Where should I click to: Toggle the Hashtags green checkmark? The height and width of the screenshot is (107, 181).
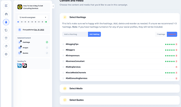click(x=47, y=42)
